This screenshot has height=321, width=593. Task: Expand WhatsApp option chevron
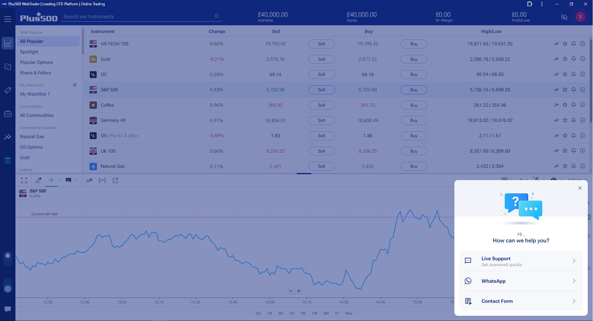pyautogui.click(x=574, y=281)
